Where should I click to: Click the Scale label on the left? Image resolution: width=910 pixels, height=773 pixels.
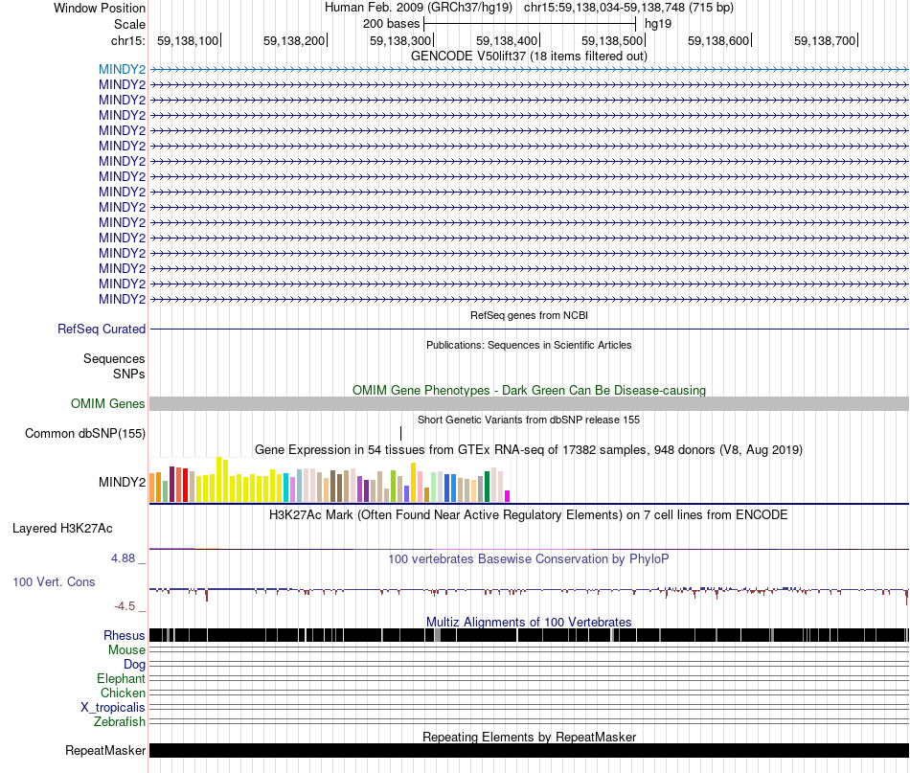click(x=129, y=24)
